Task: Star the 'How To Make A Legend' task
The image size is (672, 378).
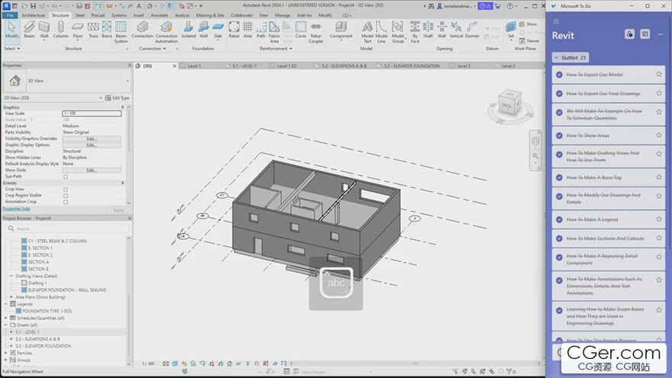Action: [659, 219]
